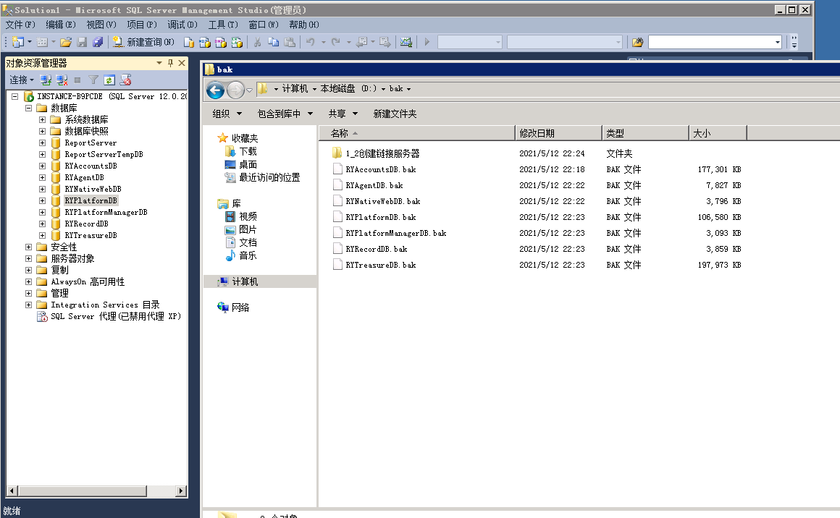
Task: Select the 1_2创建链接服务器 folder
Action: pyautogui.click(x=382, y=153)
